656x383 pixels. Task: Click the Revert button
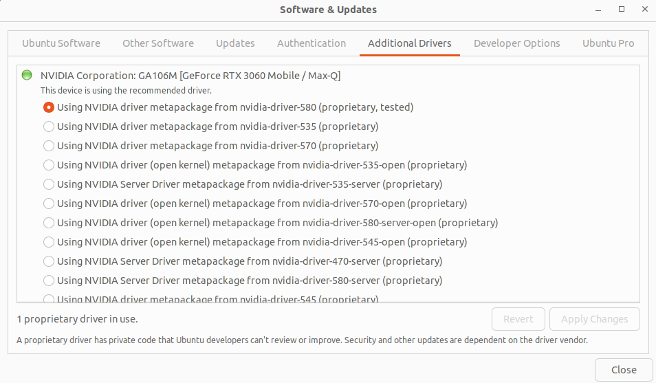518,319
